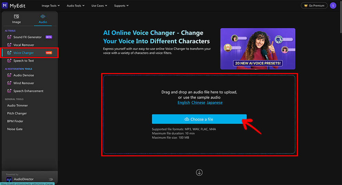
Task: Click the scroll down arrow circle icon
Action: pos(199,172)
